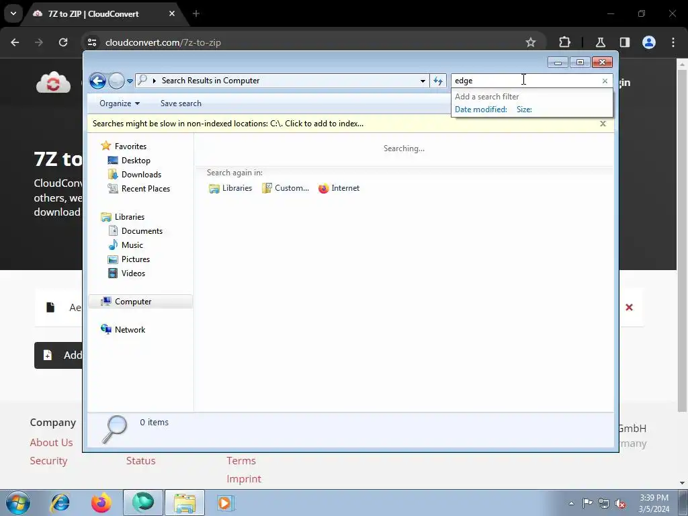Image resolution: width=688 pixels, height=516 pixels.
Task: Click the CloudConvert logo on the webpage
Action: coord(54,82)
